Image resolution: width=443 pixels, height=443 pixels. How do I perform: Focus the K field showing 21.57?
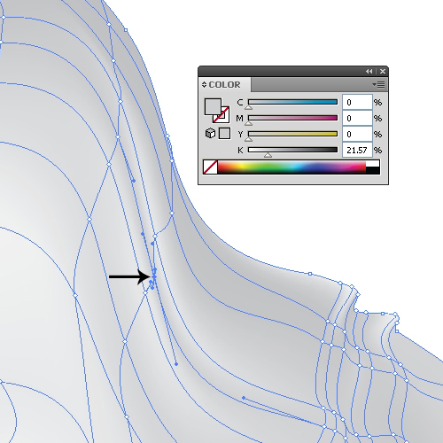(x=357, y=150)
